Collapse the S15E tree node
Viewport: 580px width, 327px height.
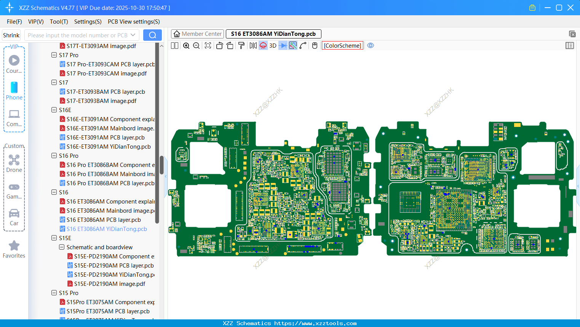point(54,238)
